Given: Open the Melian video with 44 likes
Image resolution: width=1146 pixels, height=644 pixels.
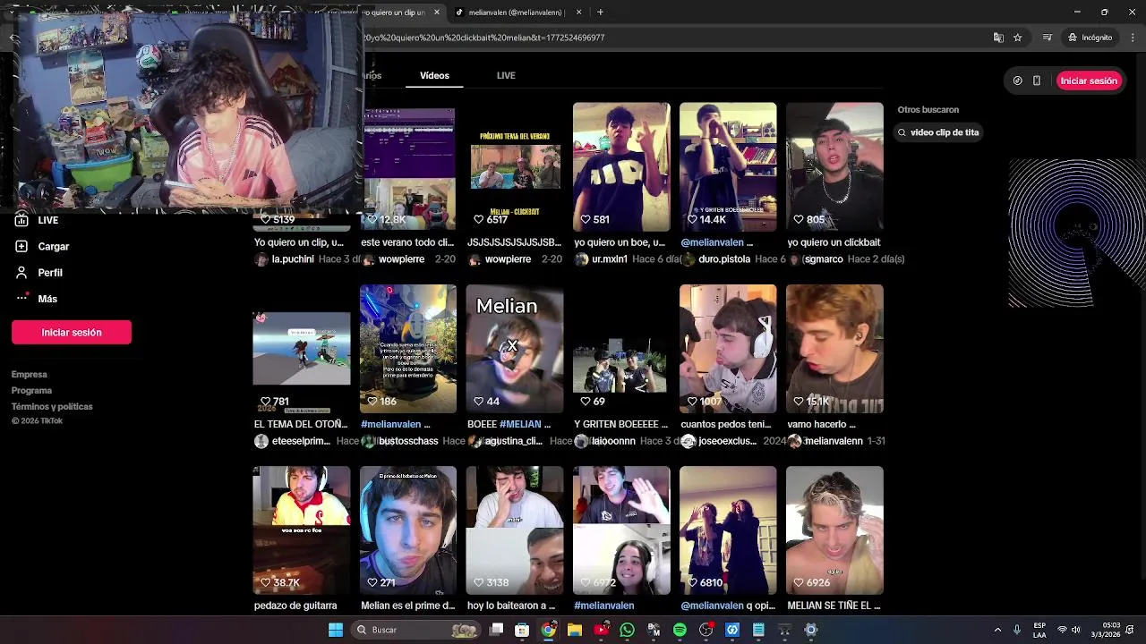Looking at the screenshot, I should point(515,349).
